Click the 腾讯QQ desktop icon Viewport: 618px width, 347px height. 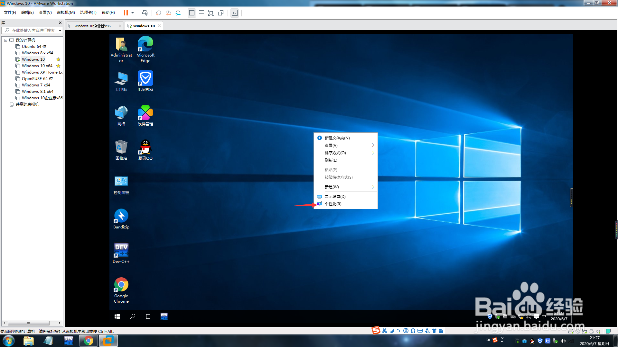[145, 150]
